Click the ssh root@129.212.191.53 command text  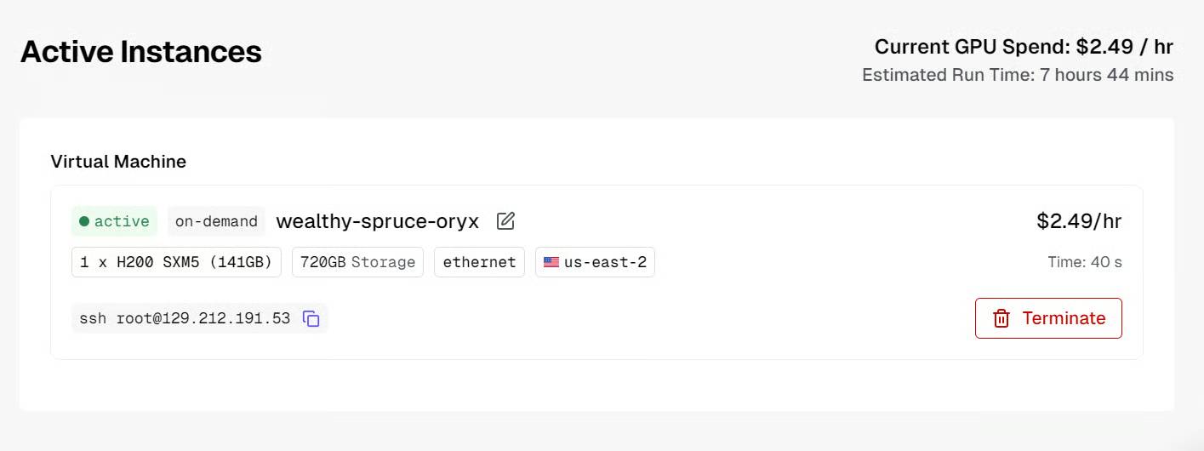coord(185,318)
